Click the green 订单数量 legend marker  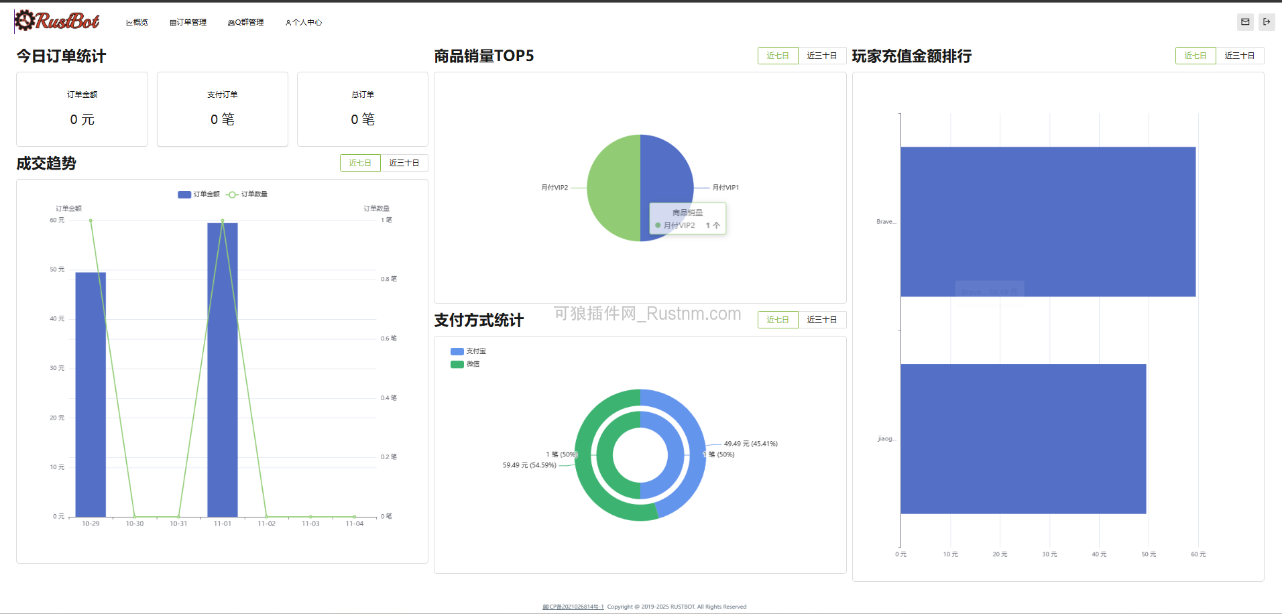[232, 194]
